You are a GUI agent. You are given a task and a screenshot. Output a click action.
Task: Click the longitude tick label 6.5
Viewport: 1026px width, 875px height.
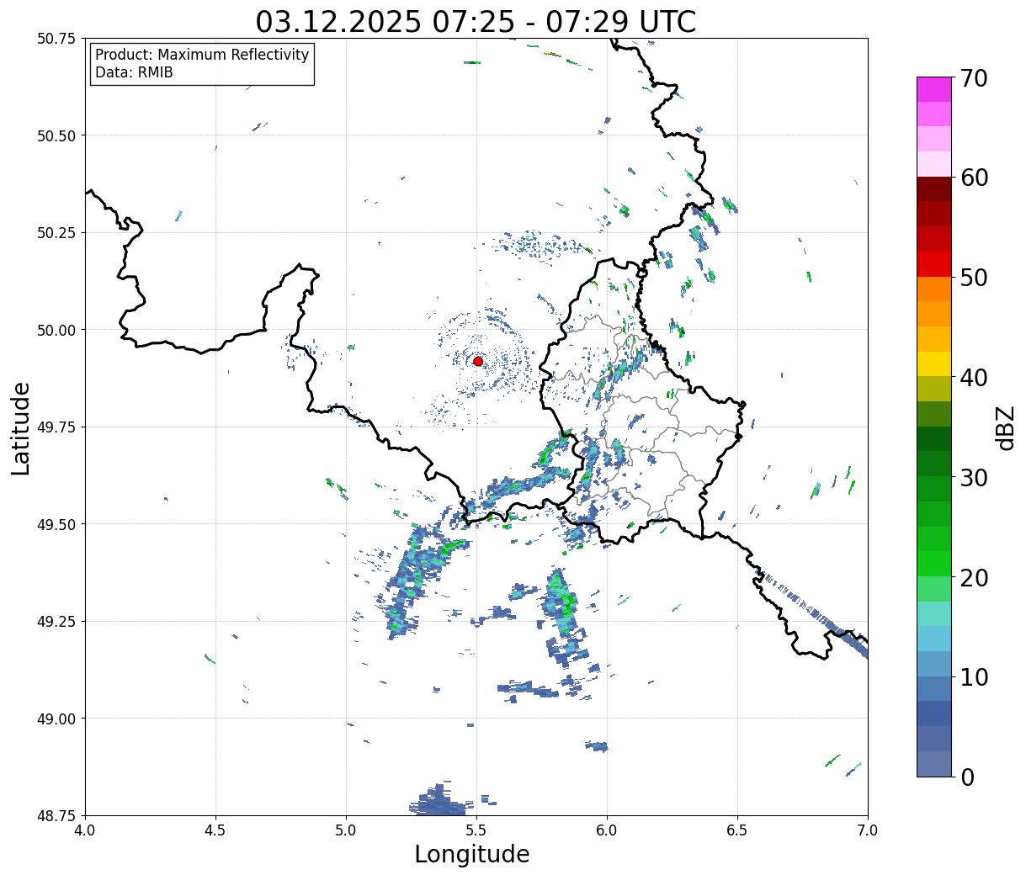click(737, 830)
